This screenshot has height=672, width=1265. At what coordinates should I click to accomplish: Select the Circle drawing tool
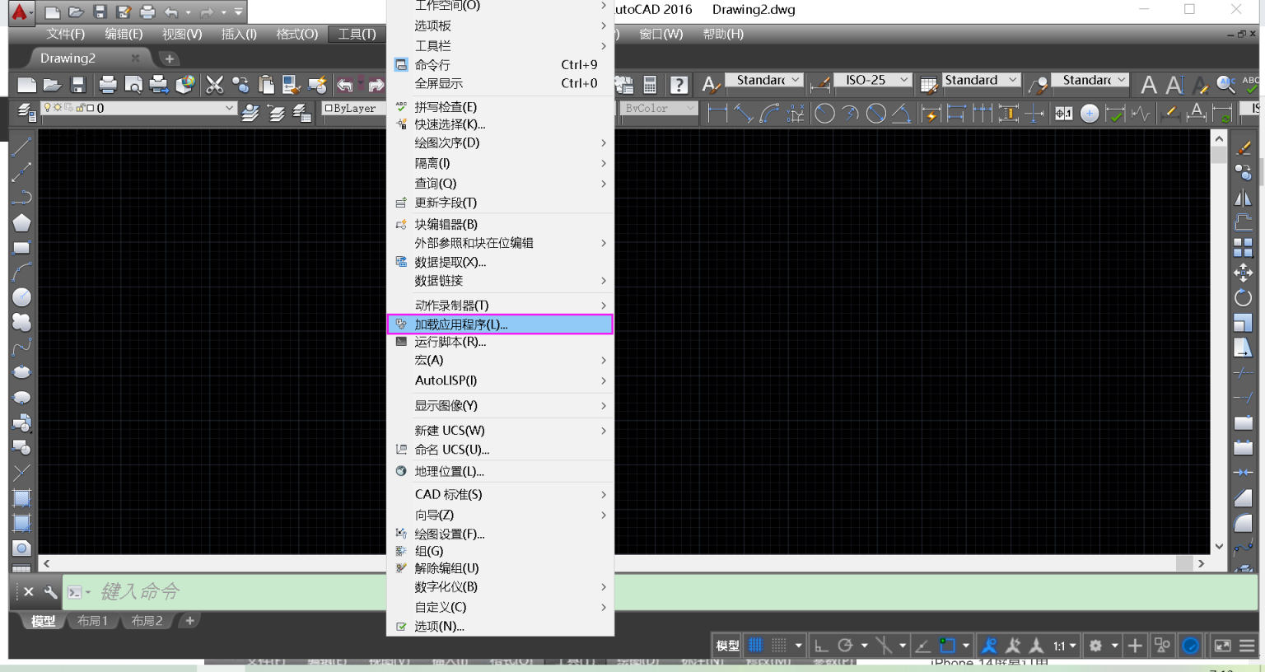point(22,296)
